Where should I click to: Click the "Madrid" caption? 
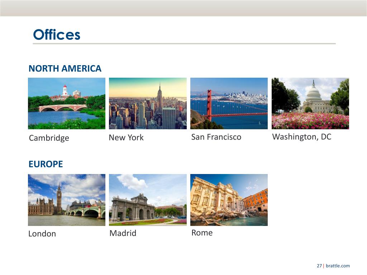click(x=123, y=233)
